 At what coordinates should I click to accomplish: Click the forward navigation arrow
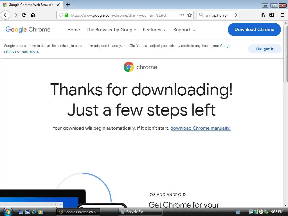(15, 15)
